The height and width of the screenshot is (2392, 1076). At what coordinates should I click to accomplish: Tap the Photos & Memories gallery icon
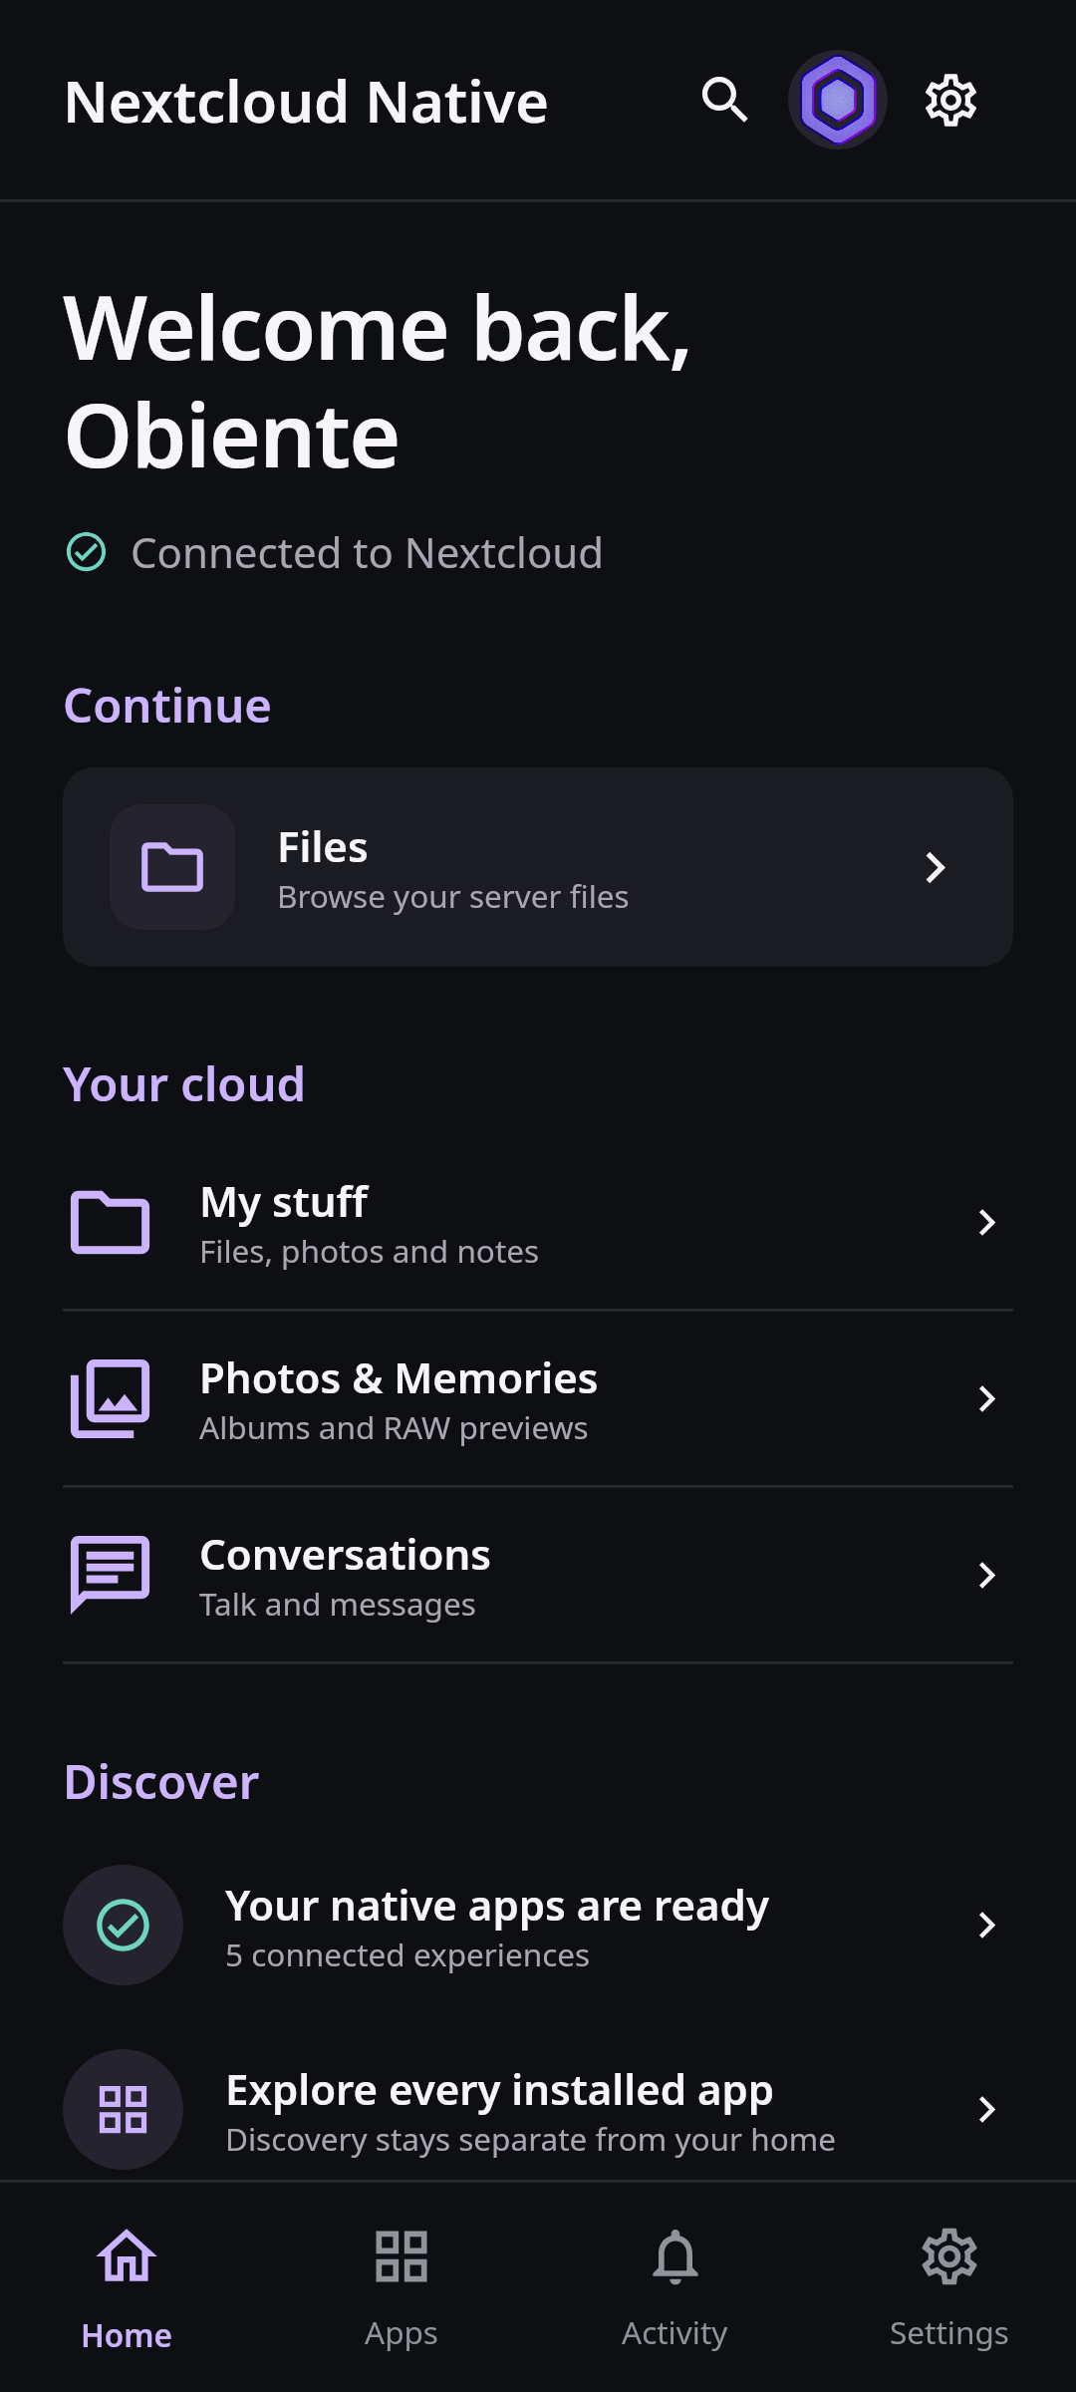click(111, 1398)
